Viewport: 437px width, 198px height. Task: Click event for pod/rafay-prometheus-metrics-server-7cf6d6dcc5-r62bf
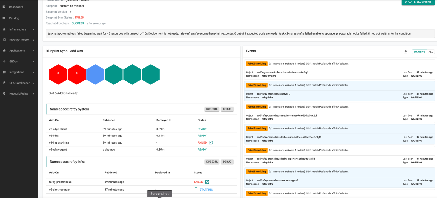point(339,113)
